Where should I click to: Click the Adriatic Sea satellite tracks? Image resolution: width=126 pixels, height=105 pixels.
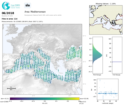point(44,54)
